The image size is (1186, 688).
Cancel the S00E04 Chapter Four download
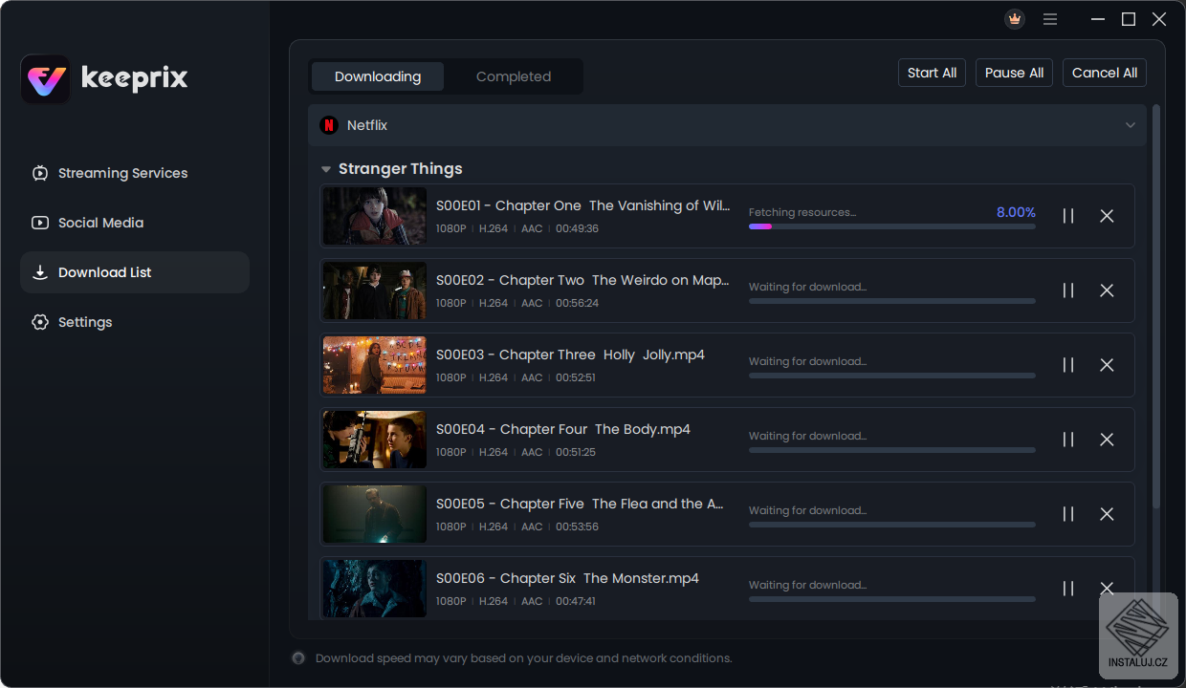(x=1107, y=440)
